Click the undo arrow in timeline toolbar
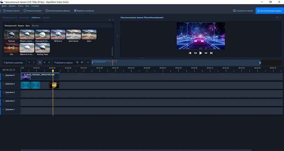The height and width of the screenshot is (151, 284). tap(29, 62)
